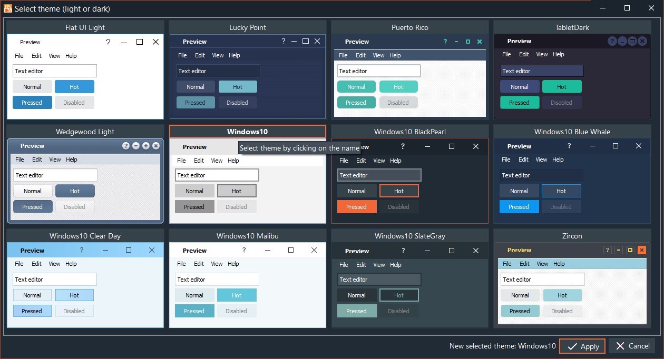Choose the Puerto Rico theme title
The width and height of the screenshot is (664, 359).
[x=410, y=27]
